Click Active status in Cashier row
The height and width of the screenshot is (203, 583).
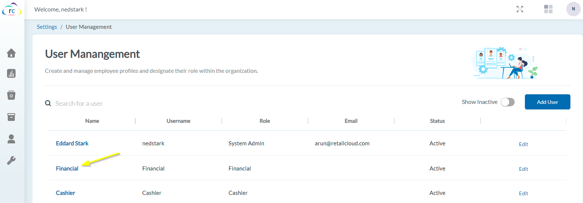click(x=438, y=193)
